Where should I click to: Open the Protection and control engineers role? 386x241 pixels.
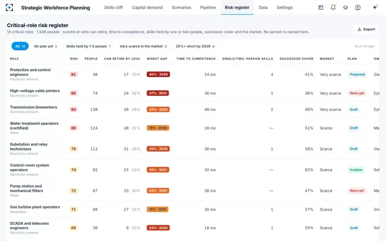click(30, 72)
